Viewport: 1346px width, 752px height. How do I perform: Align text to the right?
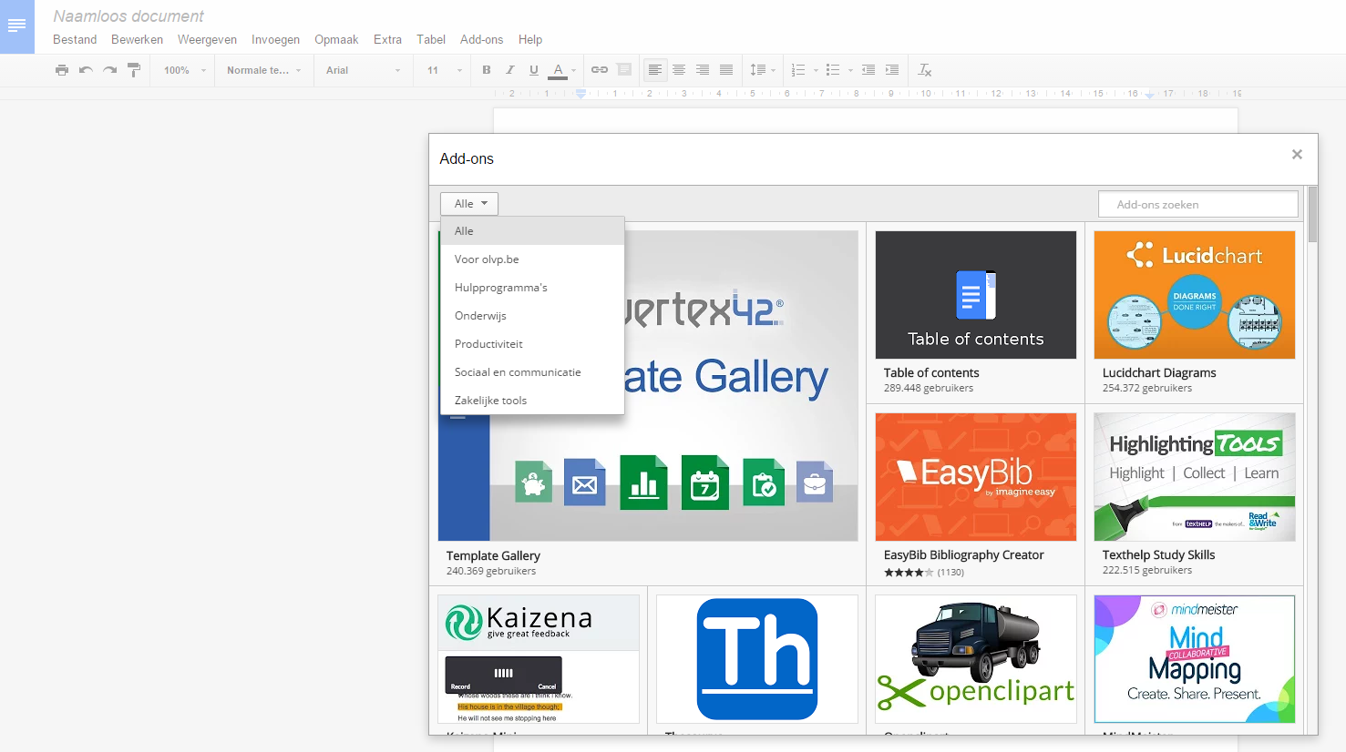[703, 70]
